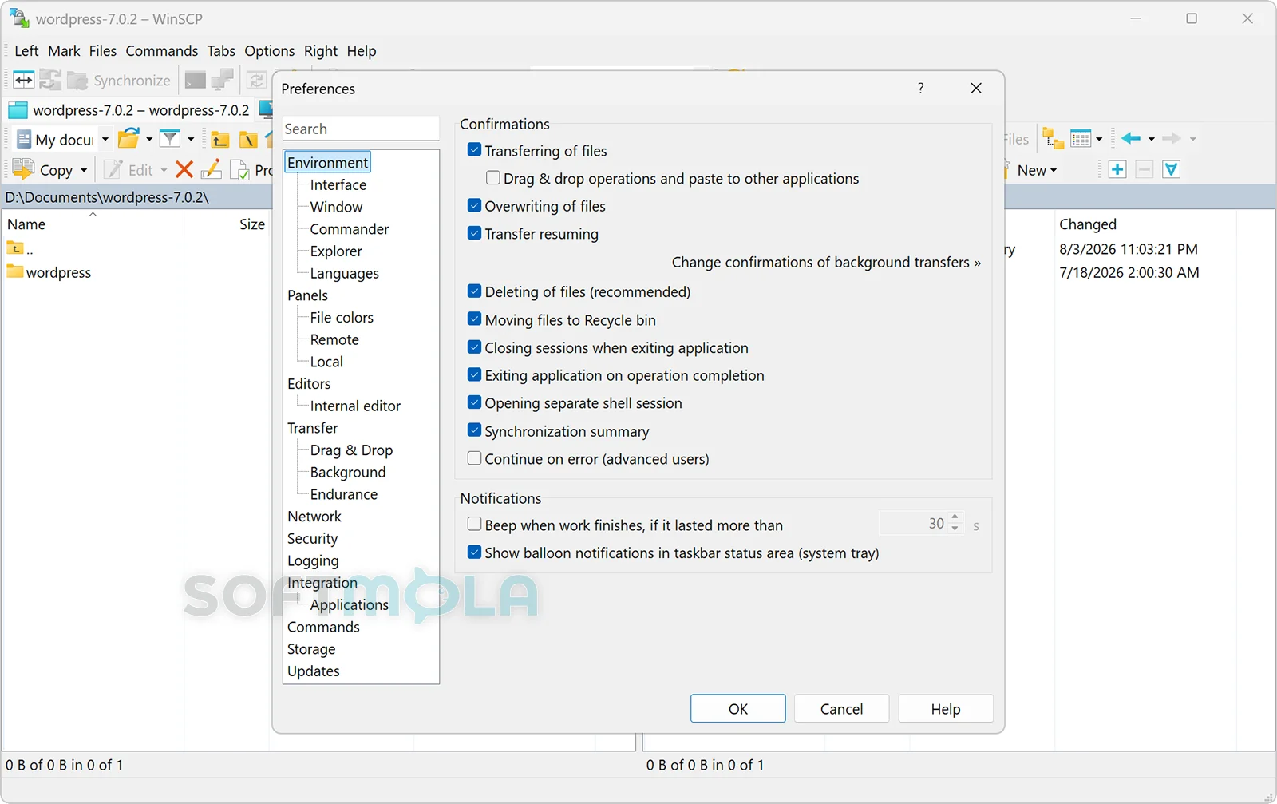Click the WinSCP app icon in title bar
The height and width of the screenshot is (804, 1277).
[x=18, y=18]
